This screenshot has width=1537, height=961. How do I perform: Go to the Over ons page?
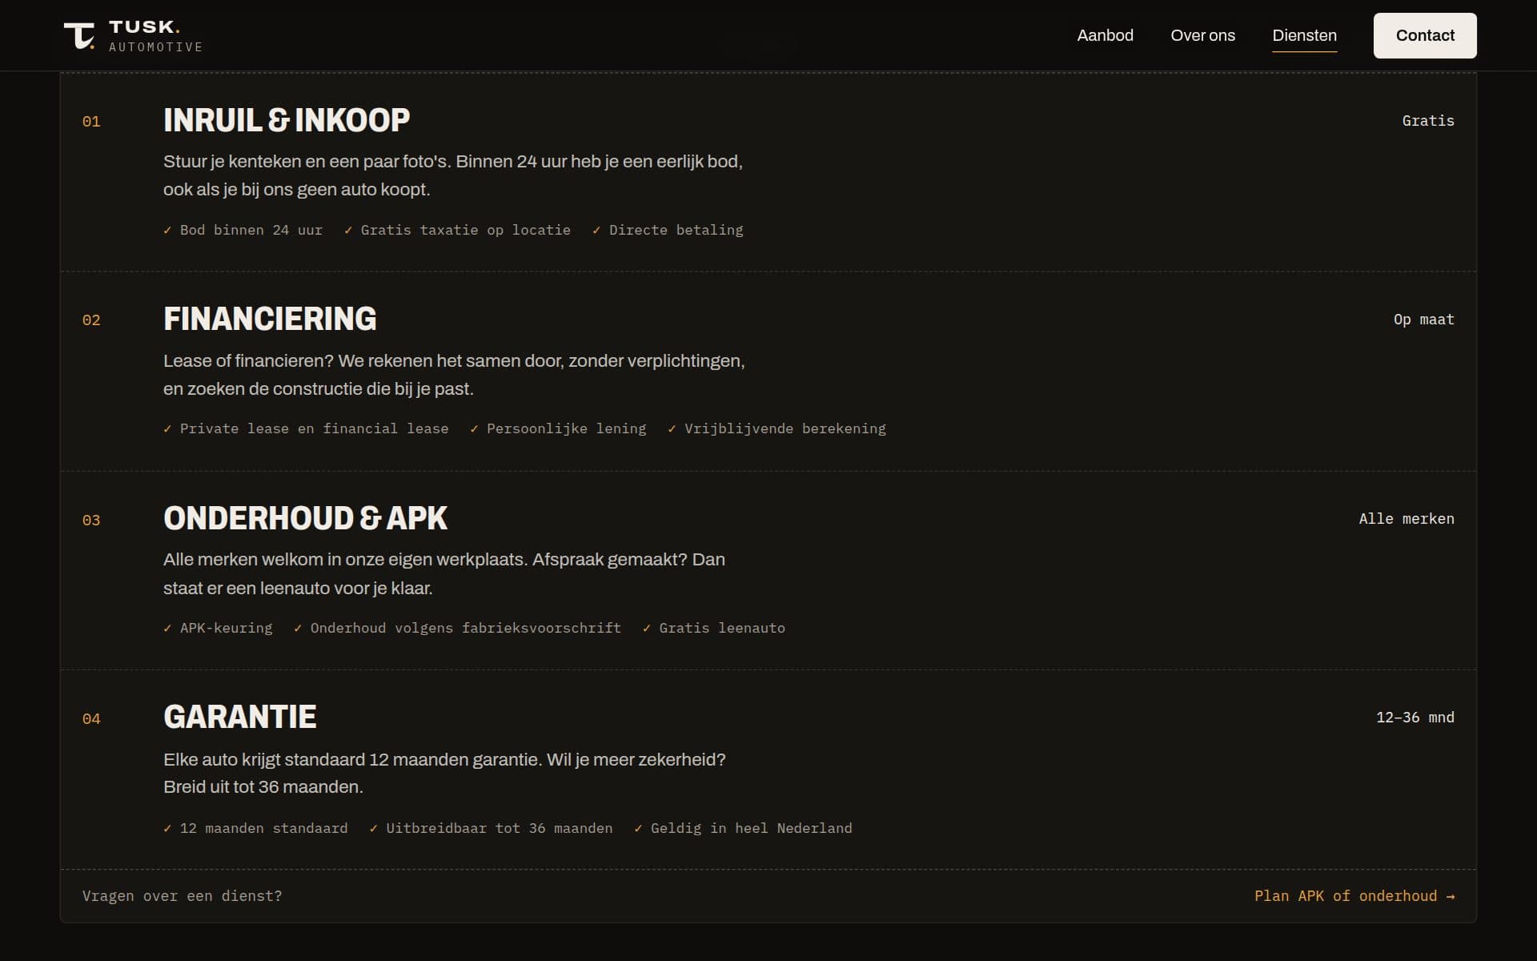pyautogui.click(x=1202, y=35)
